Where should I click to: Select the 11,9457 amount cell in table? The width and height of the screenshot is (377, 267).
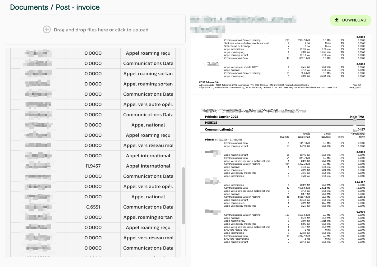tap(93, 166)
